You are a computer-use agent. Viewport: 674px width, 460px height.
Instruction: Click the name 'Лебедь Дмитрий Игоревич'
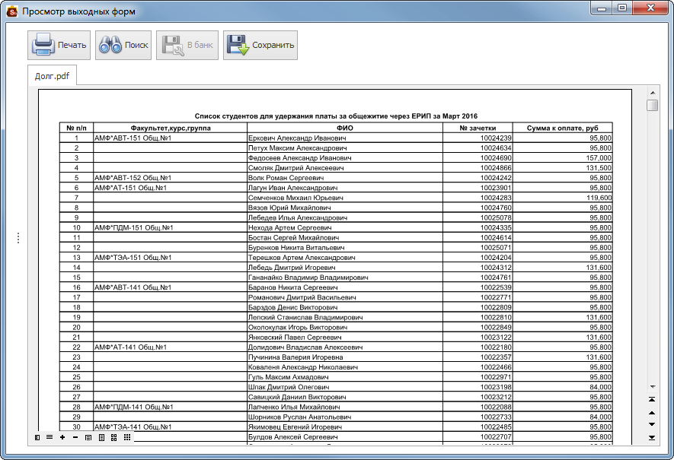292,268
